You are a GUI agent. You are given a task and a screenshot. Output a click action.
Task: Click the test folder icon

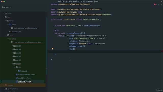[x=8, y=35]
